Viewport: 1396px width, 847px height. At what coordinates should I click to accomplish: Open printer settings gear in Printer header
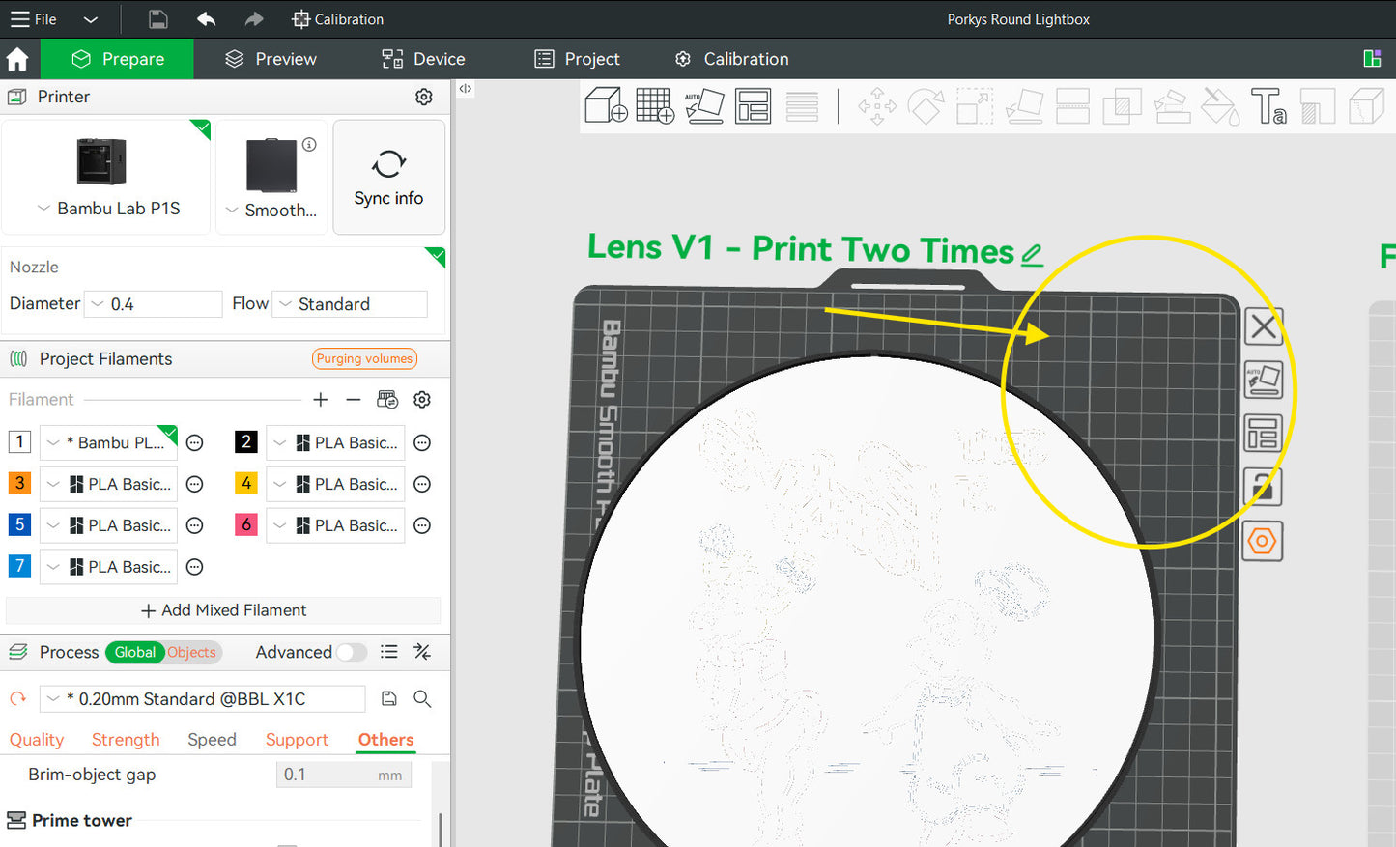point(424,97)
